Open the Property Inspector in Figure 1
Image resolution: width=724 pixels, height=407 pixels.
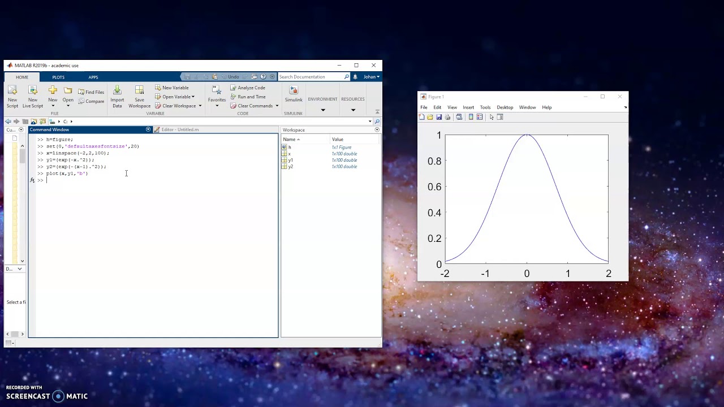tap(500, 117)
